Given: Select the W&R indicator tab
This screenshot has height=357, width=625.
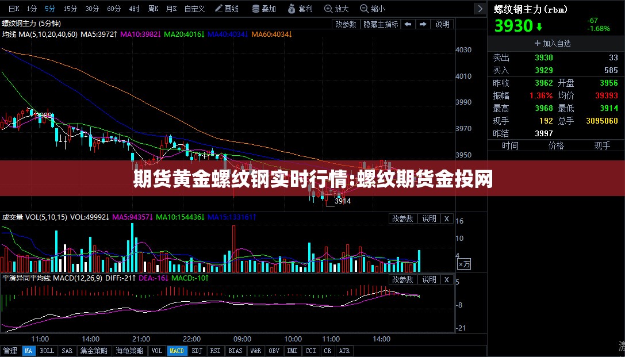Looking at the screenshot, I should [255, 351].
